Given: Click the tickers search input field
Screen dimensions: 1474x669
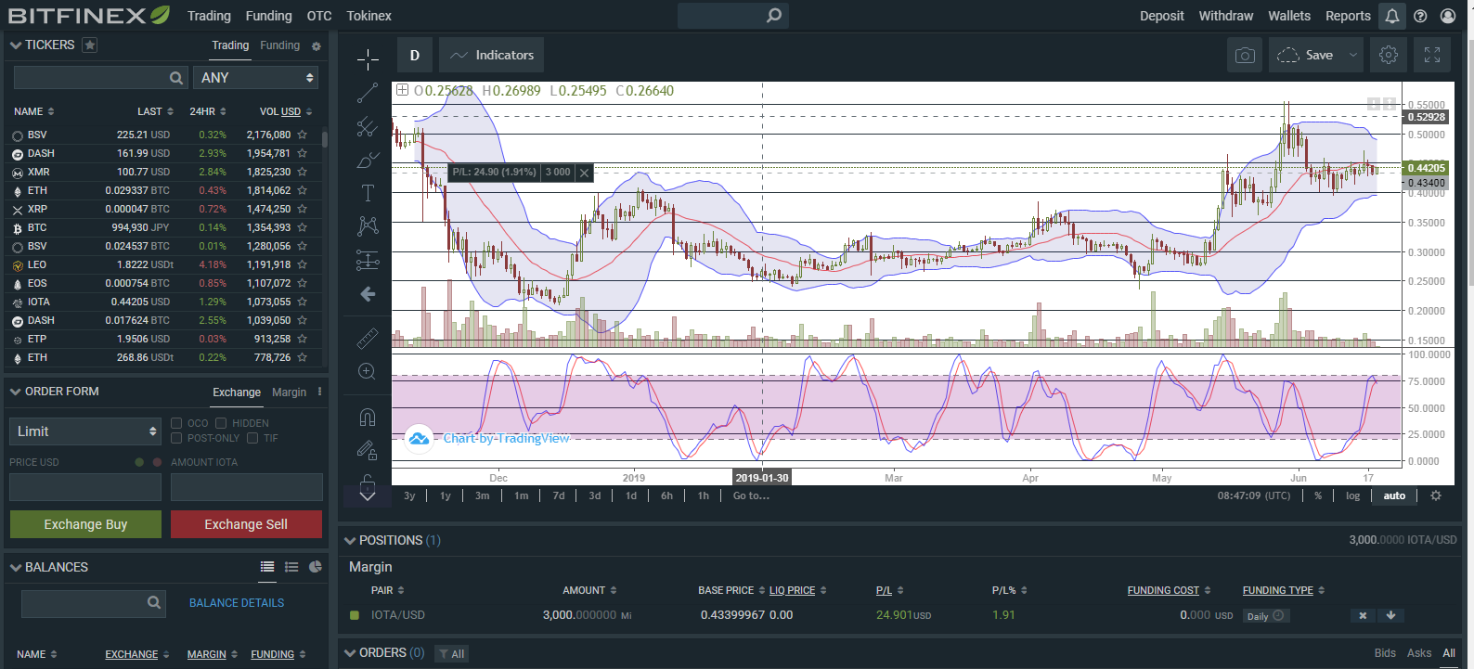Looking at the screenshot, I should [x=98, y=78].
